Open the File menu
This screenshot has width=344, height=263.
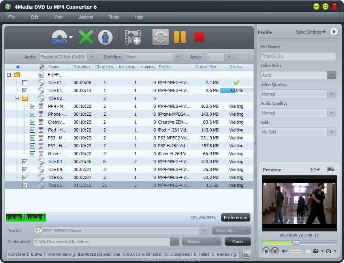point(11,17)
